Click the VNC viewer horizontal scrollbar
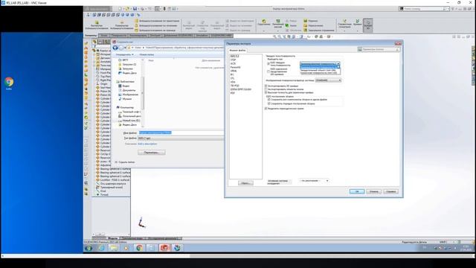This screenshot has width=476, height=268. 238,256
